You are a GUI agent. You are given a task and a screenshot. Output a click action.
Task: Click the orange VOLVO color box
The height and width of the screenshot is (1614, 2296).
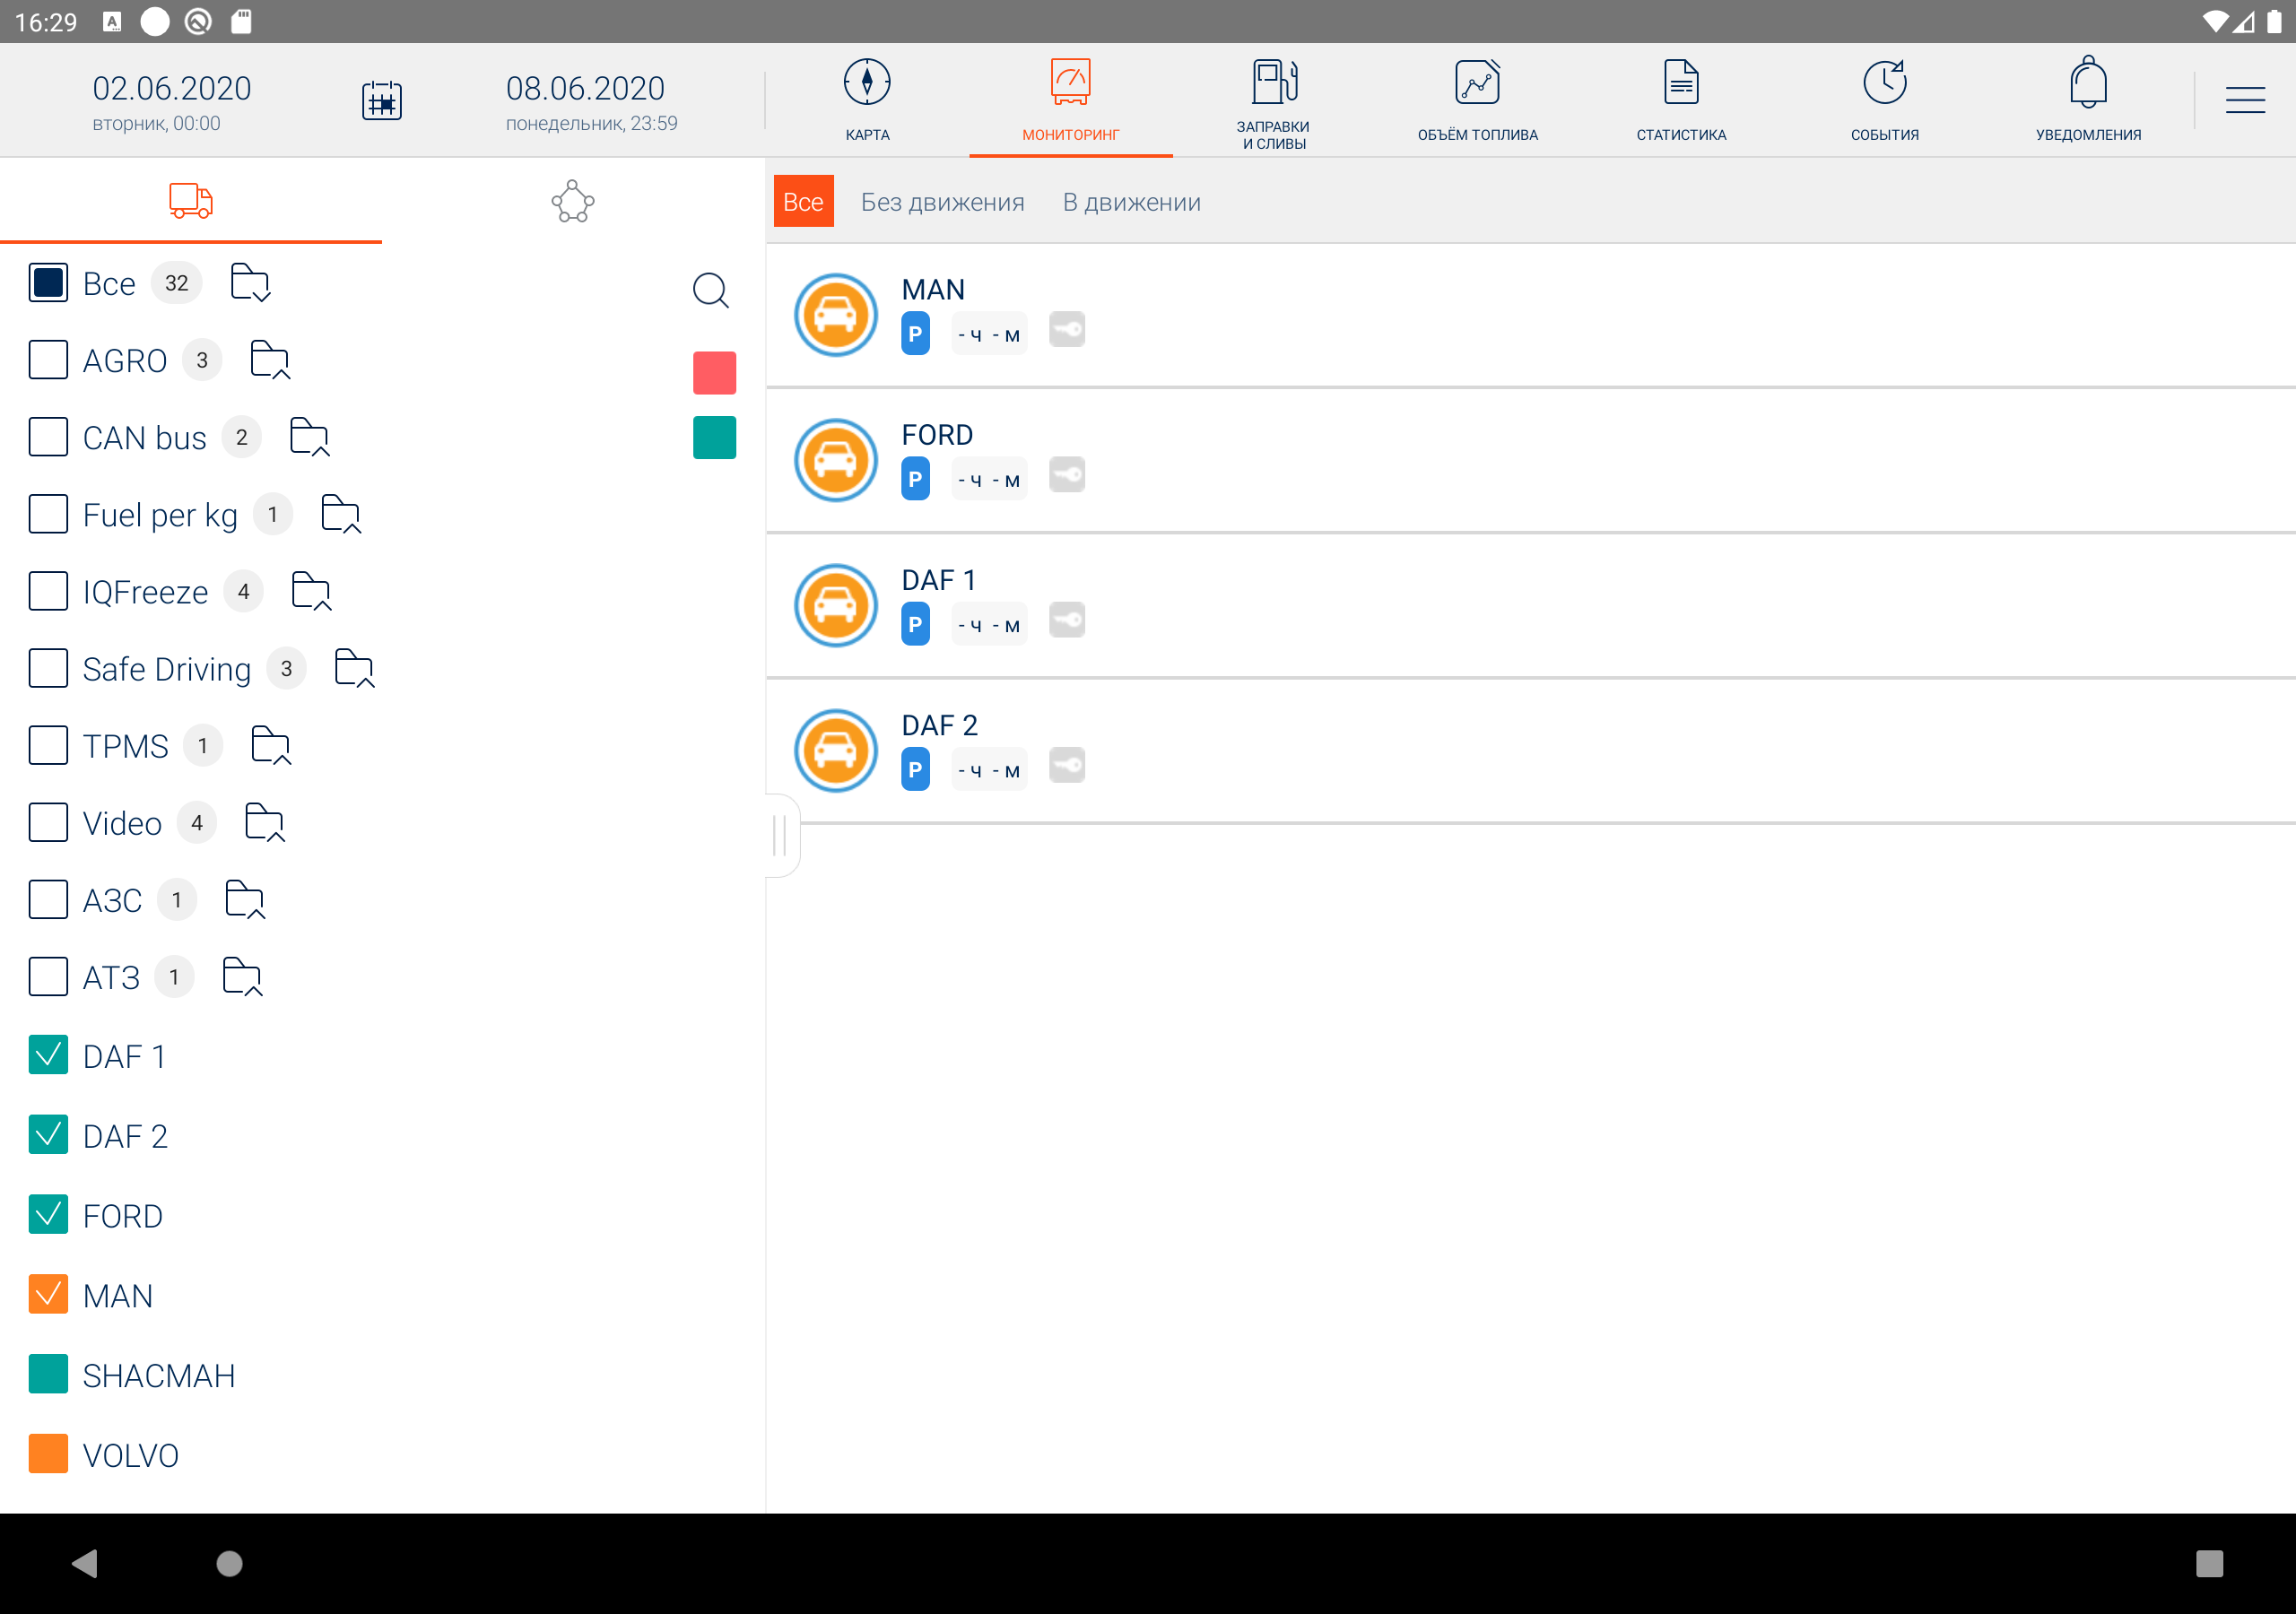click(x=48, y=1454)
